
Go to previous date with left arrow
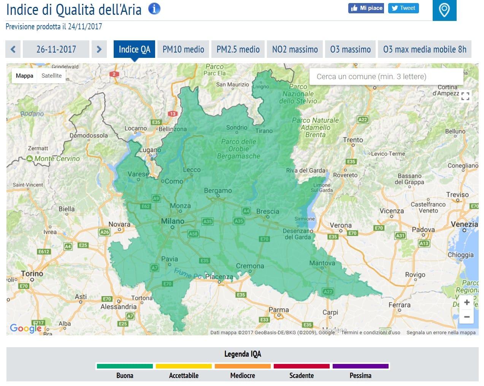click(13, 49)
